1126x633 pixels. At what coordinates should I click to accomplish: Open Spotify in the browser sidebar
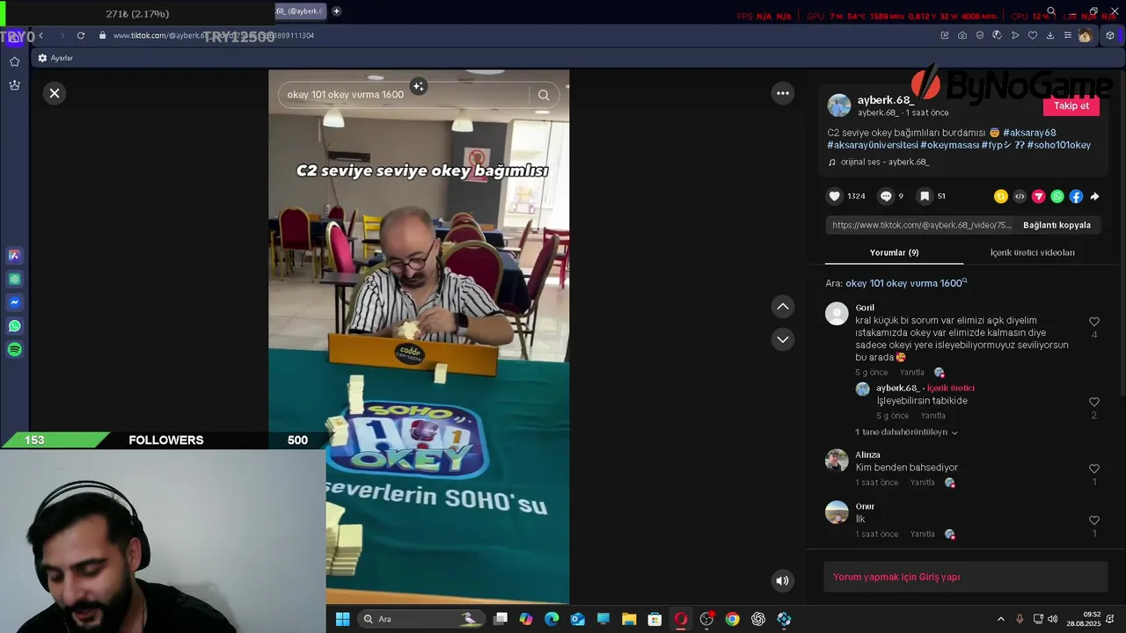click(14, 350)
